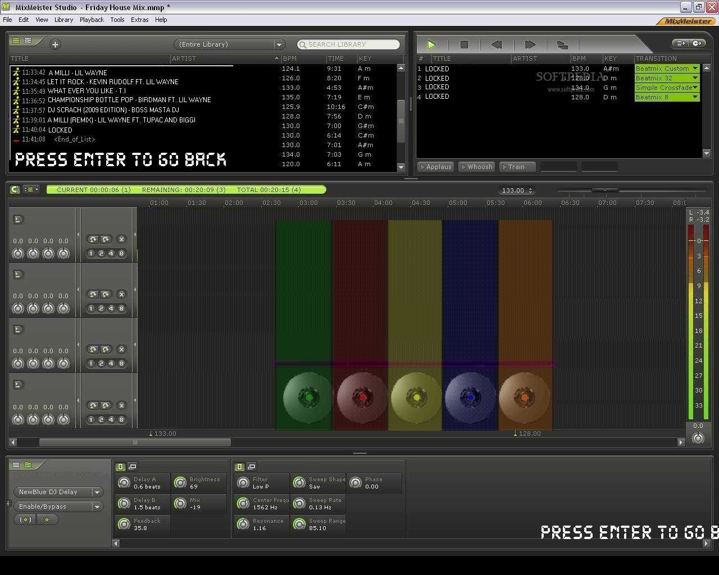Image resolution: width=719 pixels, height=575 pixels.
Task: Click the second track's header icon
Action: (18, 275)
